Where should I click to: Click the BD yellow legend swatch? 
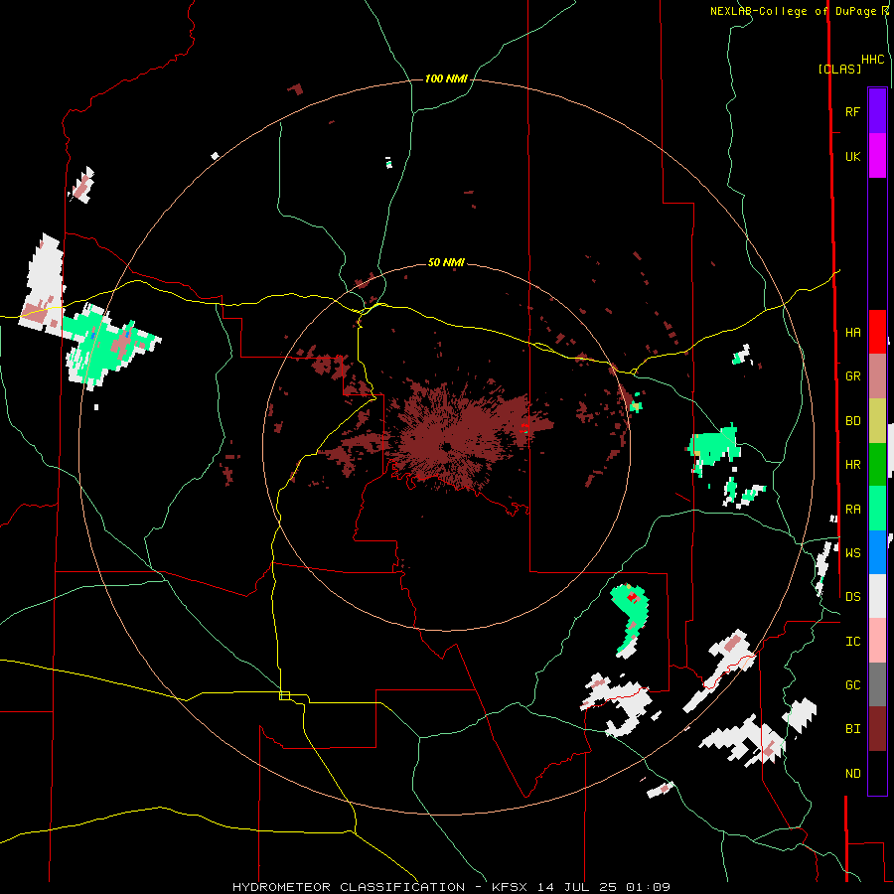877,421
